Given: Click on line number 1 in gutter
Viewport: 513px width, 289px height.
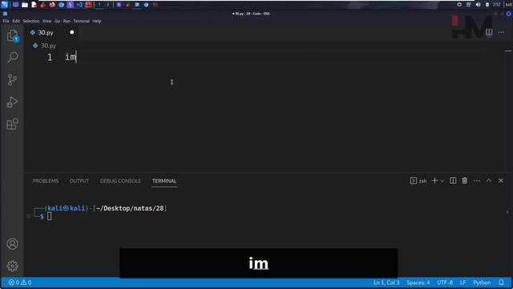Looking at the screenshot, I should 50,57.
